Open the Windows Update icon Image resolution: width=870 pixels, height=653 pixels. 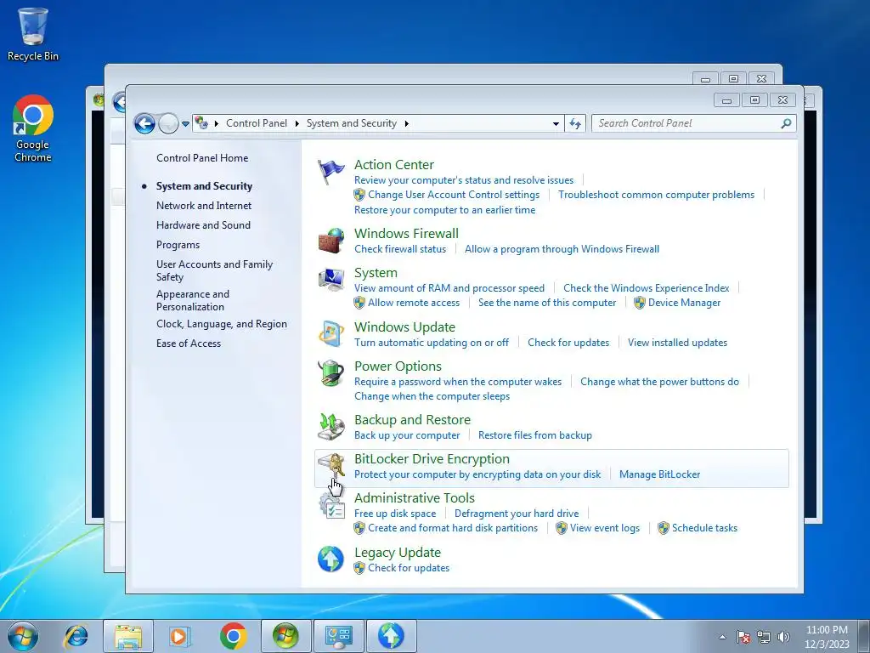tap(331, 333)
